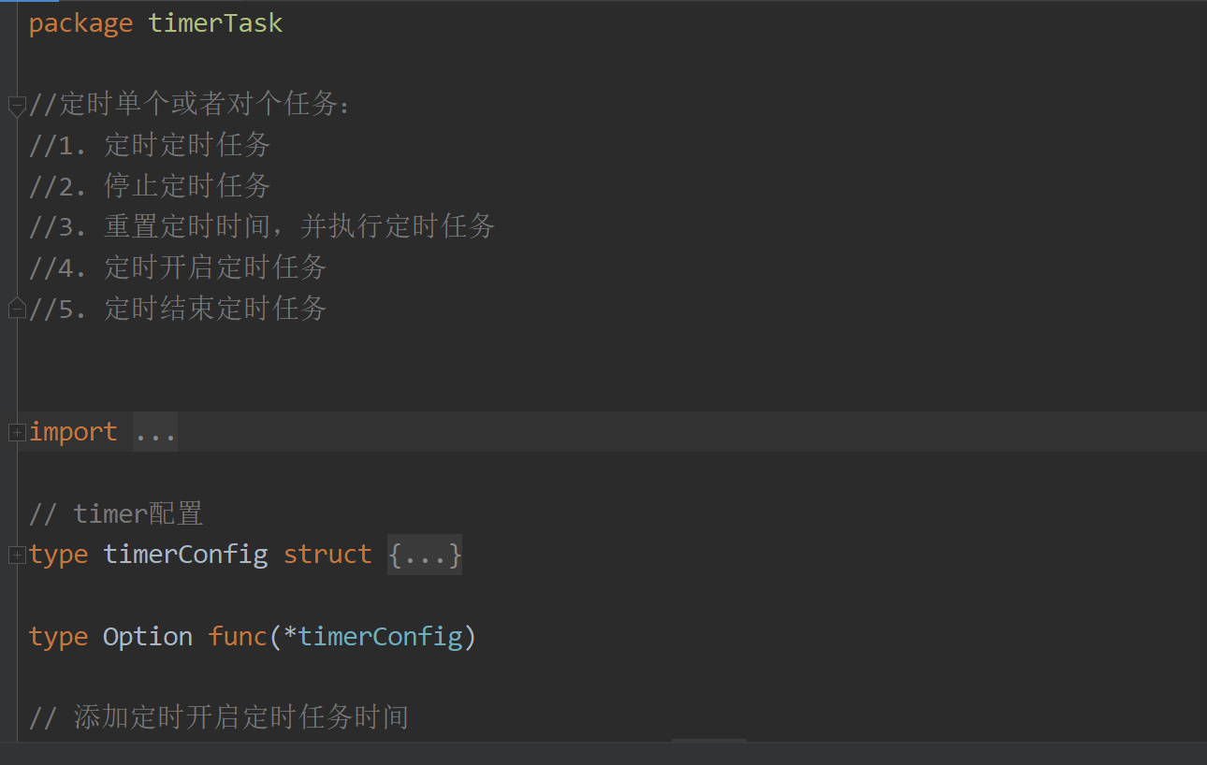Click the folded '{...}' struct placeholder
The image size is (1207, 765).
tap(425, 555)
